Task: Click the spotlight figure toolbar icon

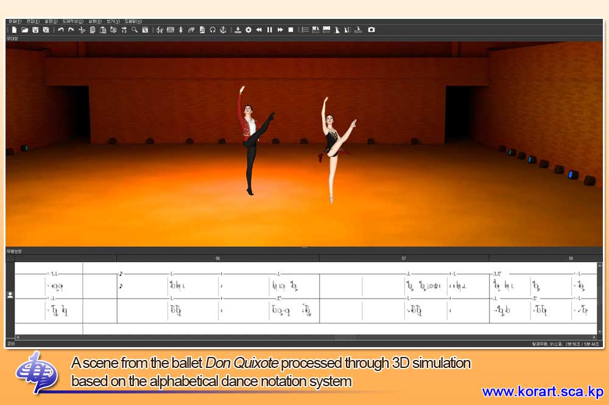Action: pyautogui.click(x=337, y=30)
